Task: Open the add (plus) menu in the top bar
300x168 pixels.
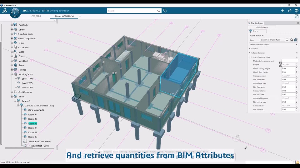Action: tap(282, 11)
